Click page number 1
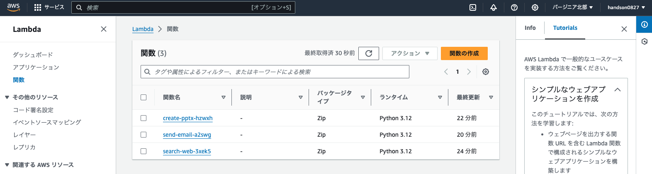The image size is (652, 174). [x=457, y=72]
